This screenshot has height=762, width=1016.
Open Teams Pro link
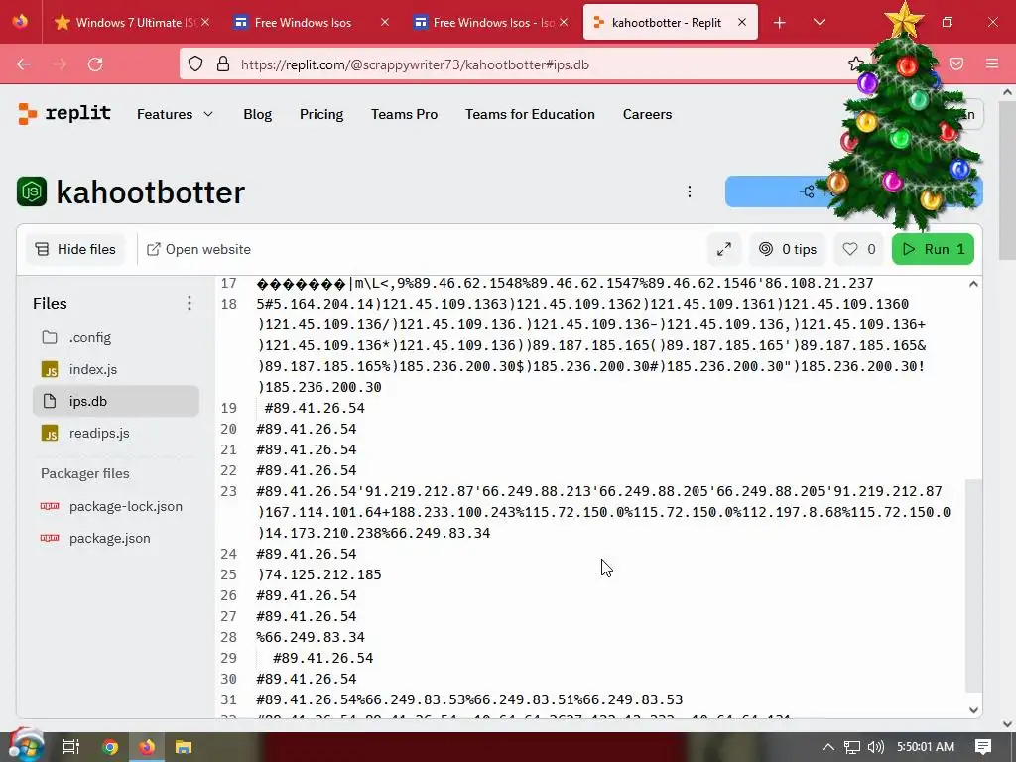[405, 114]
